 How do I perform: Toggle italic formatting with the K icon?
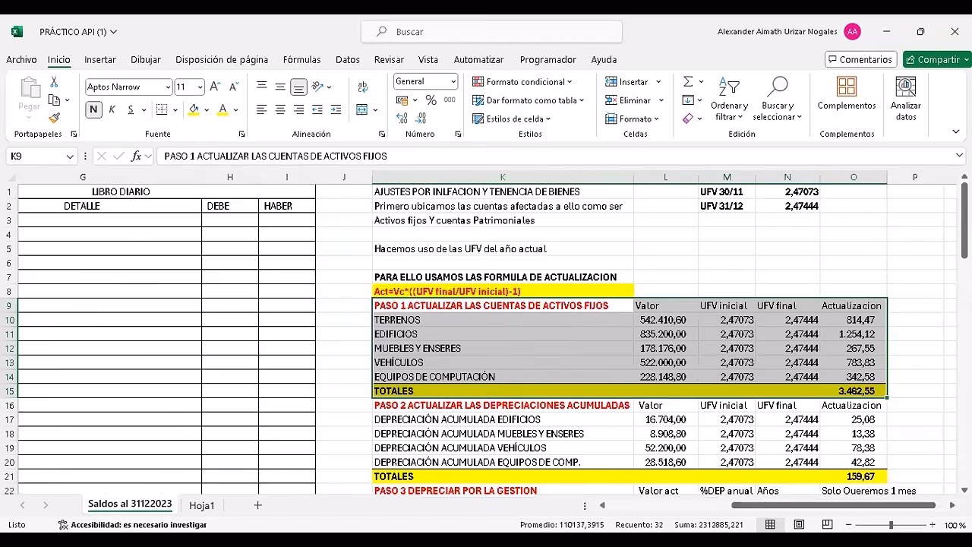(112, 109)
